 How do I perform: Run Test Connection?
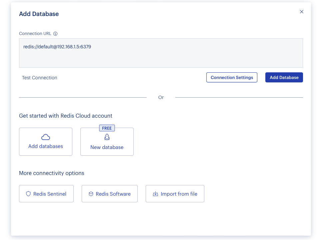coord(40,78)
